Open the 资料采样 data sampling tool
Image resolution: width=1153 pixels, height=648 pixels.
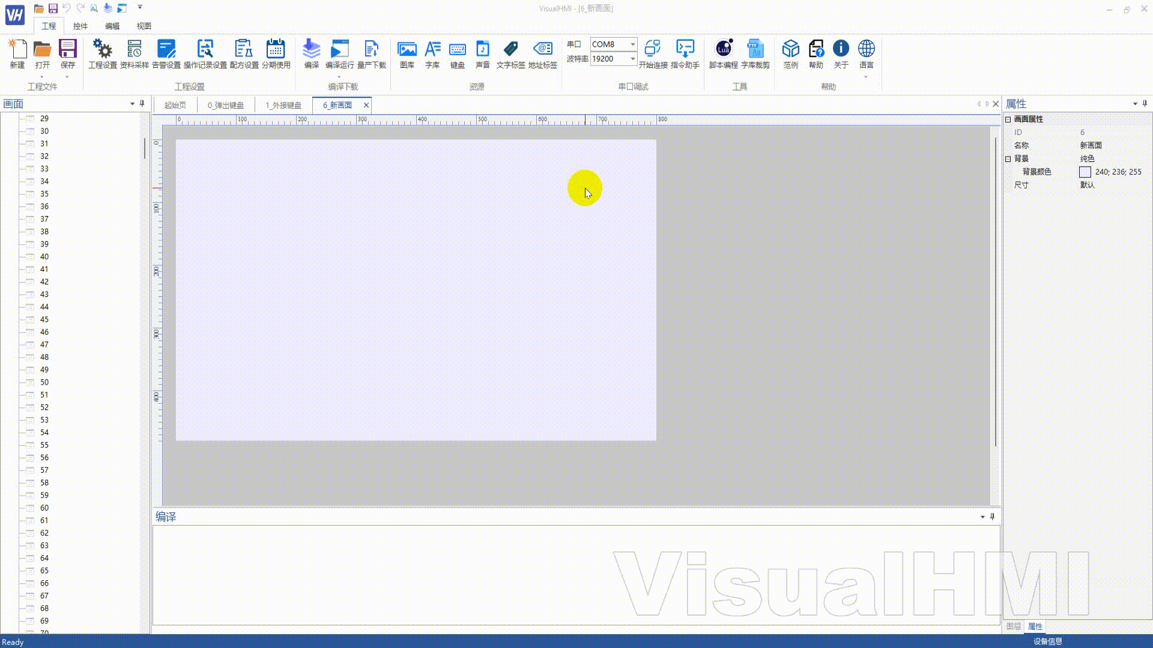[135, 54]
